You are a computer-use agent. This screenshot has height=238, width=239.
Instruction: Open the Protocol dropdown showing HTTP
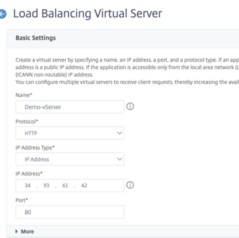point(70,133)
